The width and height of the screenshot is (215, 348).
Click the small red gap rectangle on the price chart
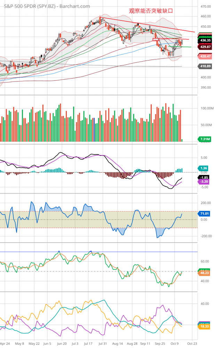point(157,41)
